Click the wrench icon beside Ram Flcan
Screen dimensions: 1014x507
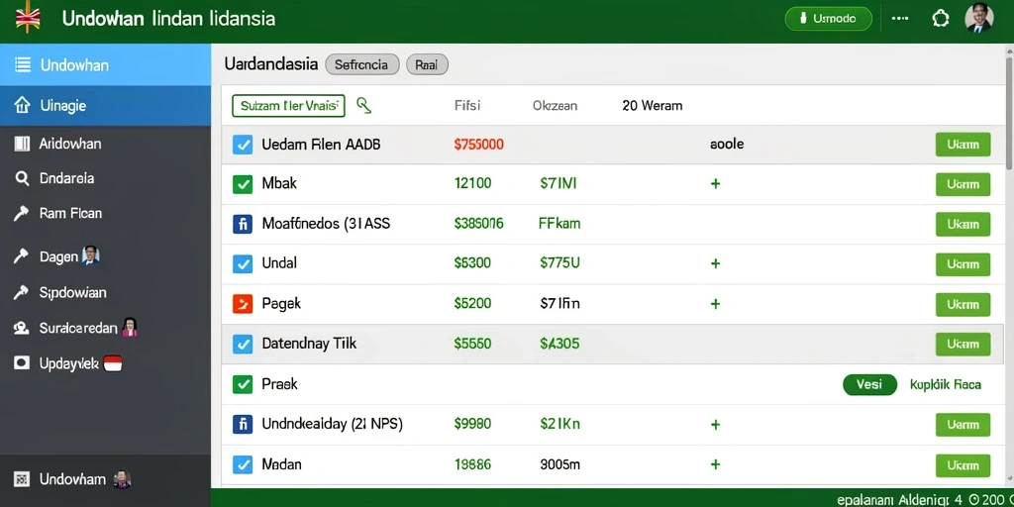22,214
